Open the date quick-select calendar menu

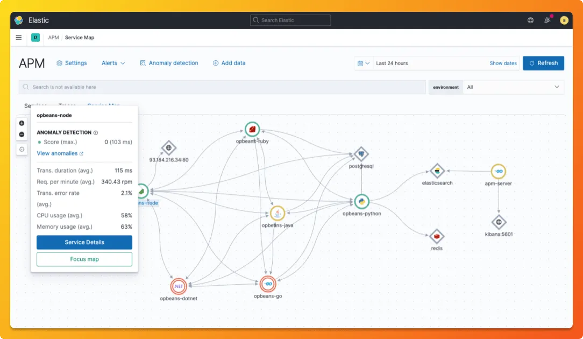tap(363, 63)
